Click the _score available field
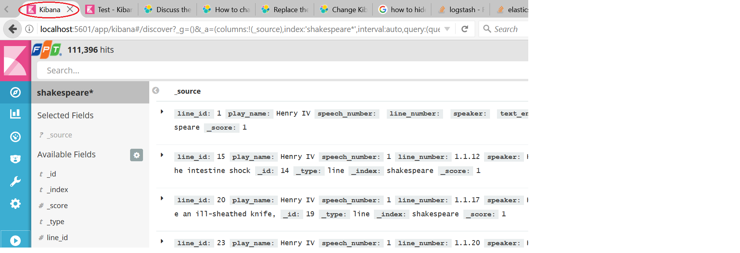The width and height of the screenshot is (740, 253). tap(57, 206)
